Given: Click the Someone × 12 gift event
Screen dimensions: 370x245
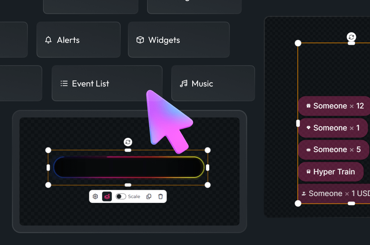Looking at the screenshot, I should 334,106.
